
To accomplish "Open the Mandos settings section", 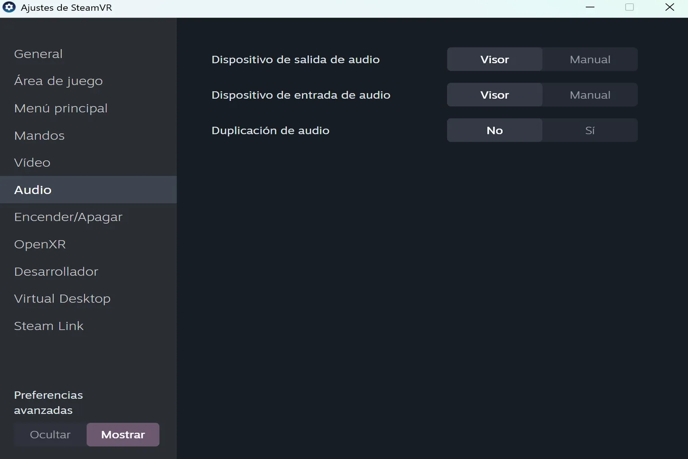I will coord(88,135).
